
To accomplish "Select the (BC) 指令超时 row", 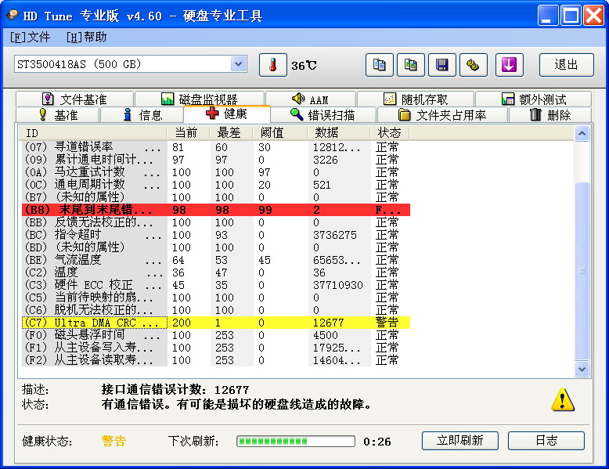I will click(216, 235).
